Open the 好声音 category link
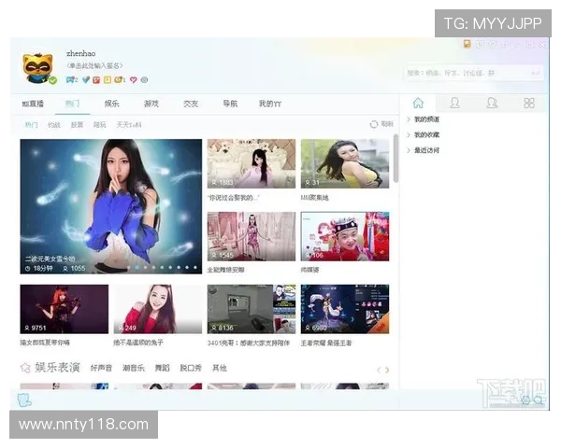Screen dimensions: 561x448 [x=101, y=368]
